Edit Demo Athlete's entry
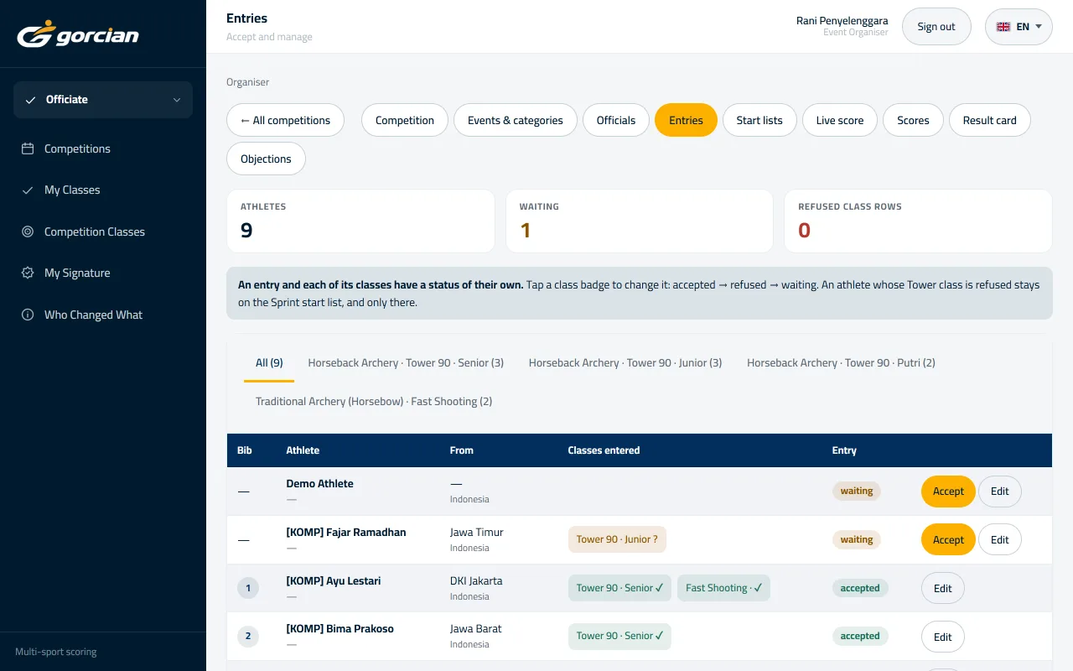1073x671 pixels. pos(1000,492)
